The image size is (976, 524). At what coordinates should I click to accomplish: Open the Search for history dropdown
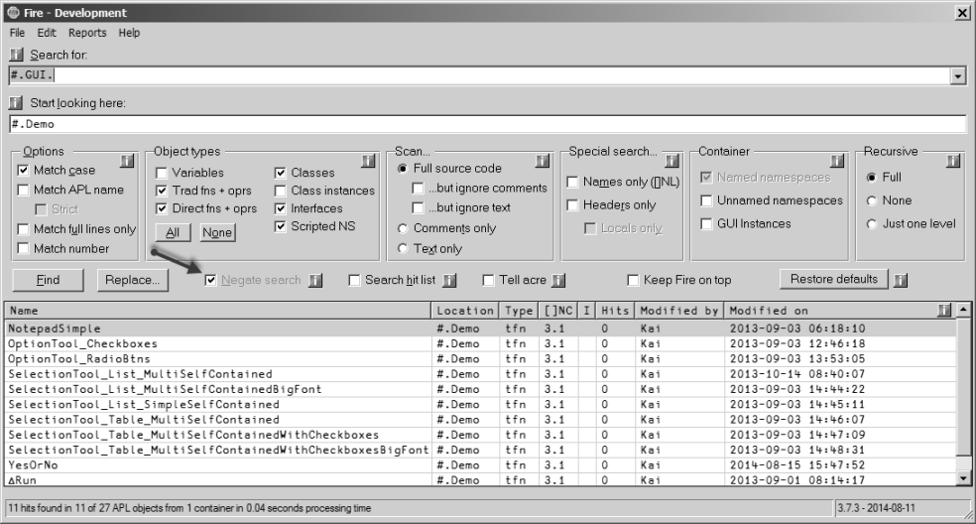958,76
